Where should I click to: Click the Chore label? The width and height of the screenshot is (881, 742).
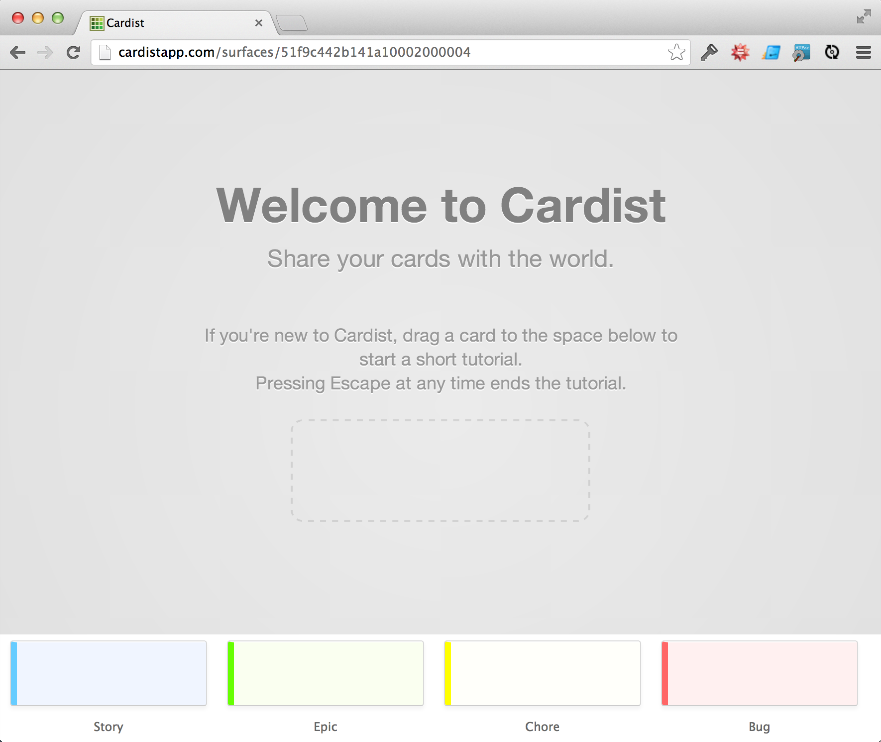pyautogui.click(x=543, y=727)
